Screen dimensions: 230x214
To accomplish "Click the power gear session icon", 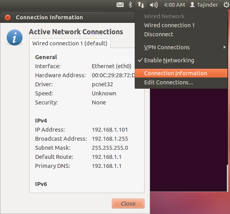I will pyautogui.click(x=226, y=5).
